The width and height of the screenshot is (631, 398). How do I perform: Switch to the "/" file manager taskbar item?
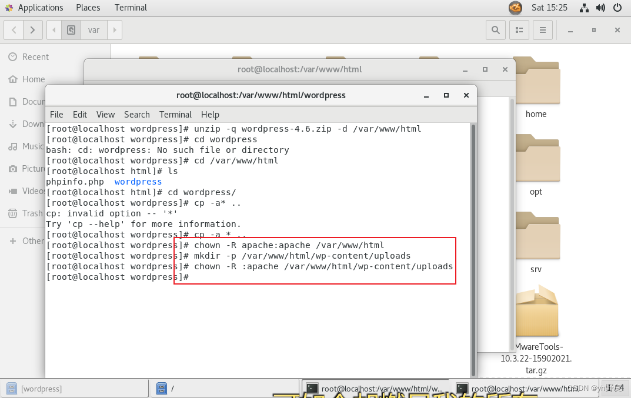pyautogui.click(x=225, y=389)
